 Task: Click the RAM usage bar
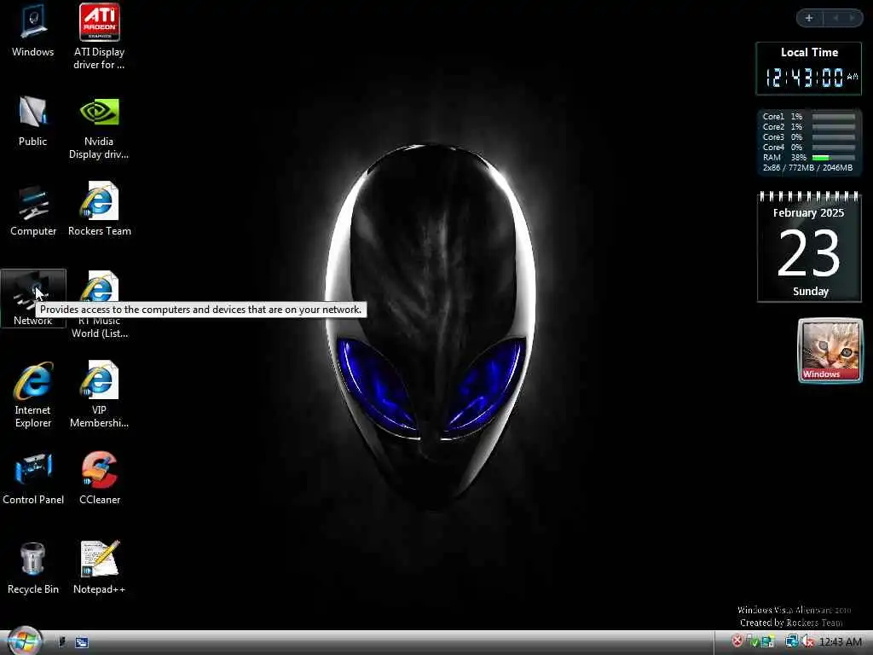pos(834,158)
